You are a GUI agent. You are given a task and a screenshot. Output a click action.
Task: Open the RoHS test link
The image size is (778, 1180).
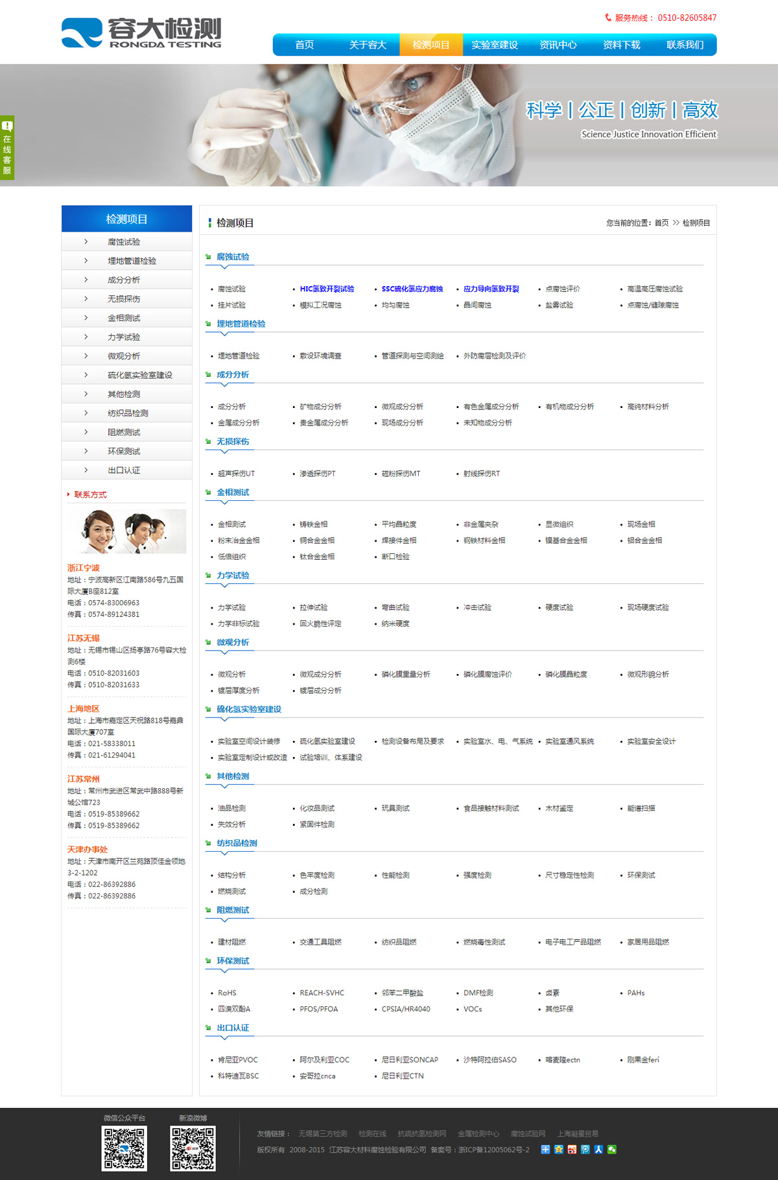click(x=227, y=993)
